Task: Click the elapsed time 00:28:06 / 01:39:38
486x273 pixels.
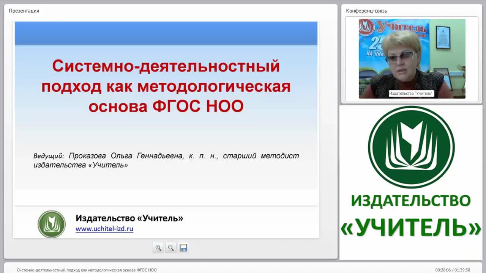Action: [453, 270]
